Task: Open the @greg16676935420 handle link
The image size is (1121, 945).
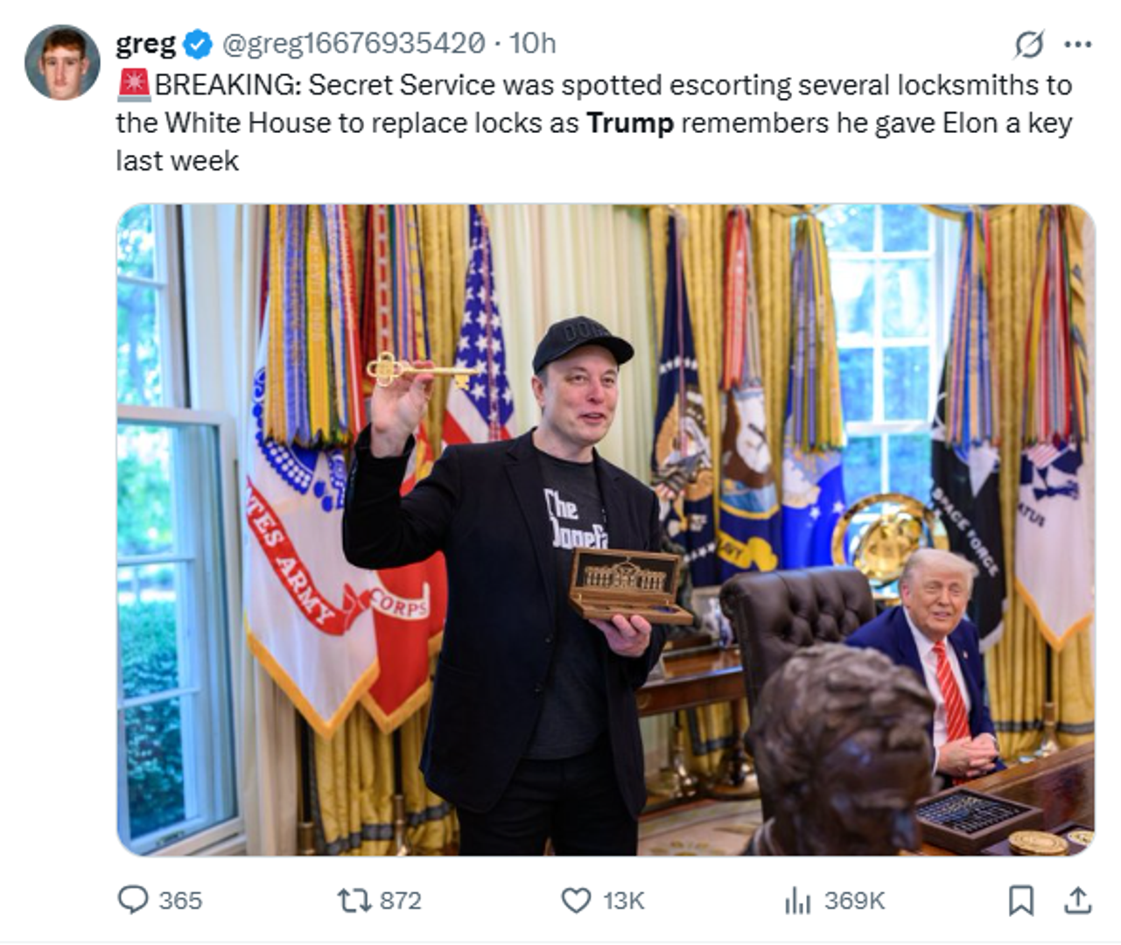Action: [353, 43]
